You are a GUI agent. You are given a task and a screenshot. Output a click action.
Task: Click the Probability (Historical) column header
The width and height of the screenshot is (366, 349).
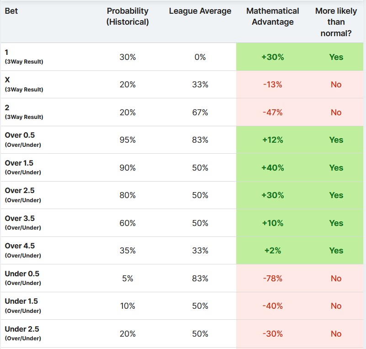tap(127, 16)
